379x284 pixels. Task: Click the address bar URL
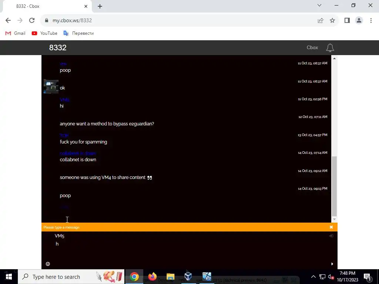[72, 21]
